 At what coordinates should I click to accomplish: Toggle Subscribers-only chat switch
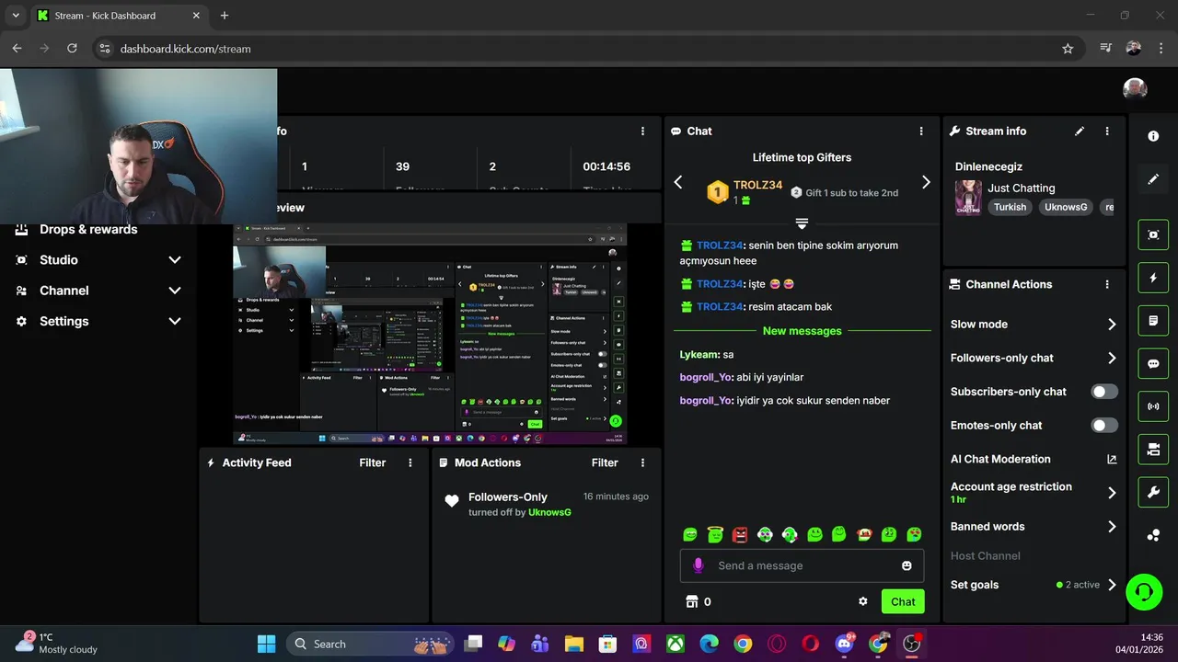[x=1104, y=392]
